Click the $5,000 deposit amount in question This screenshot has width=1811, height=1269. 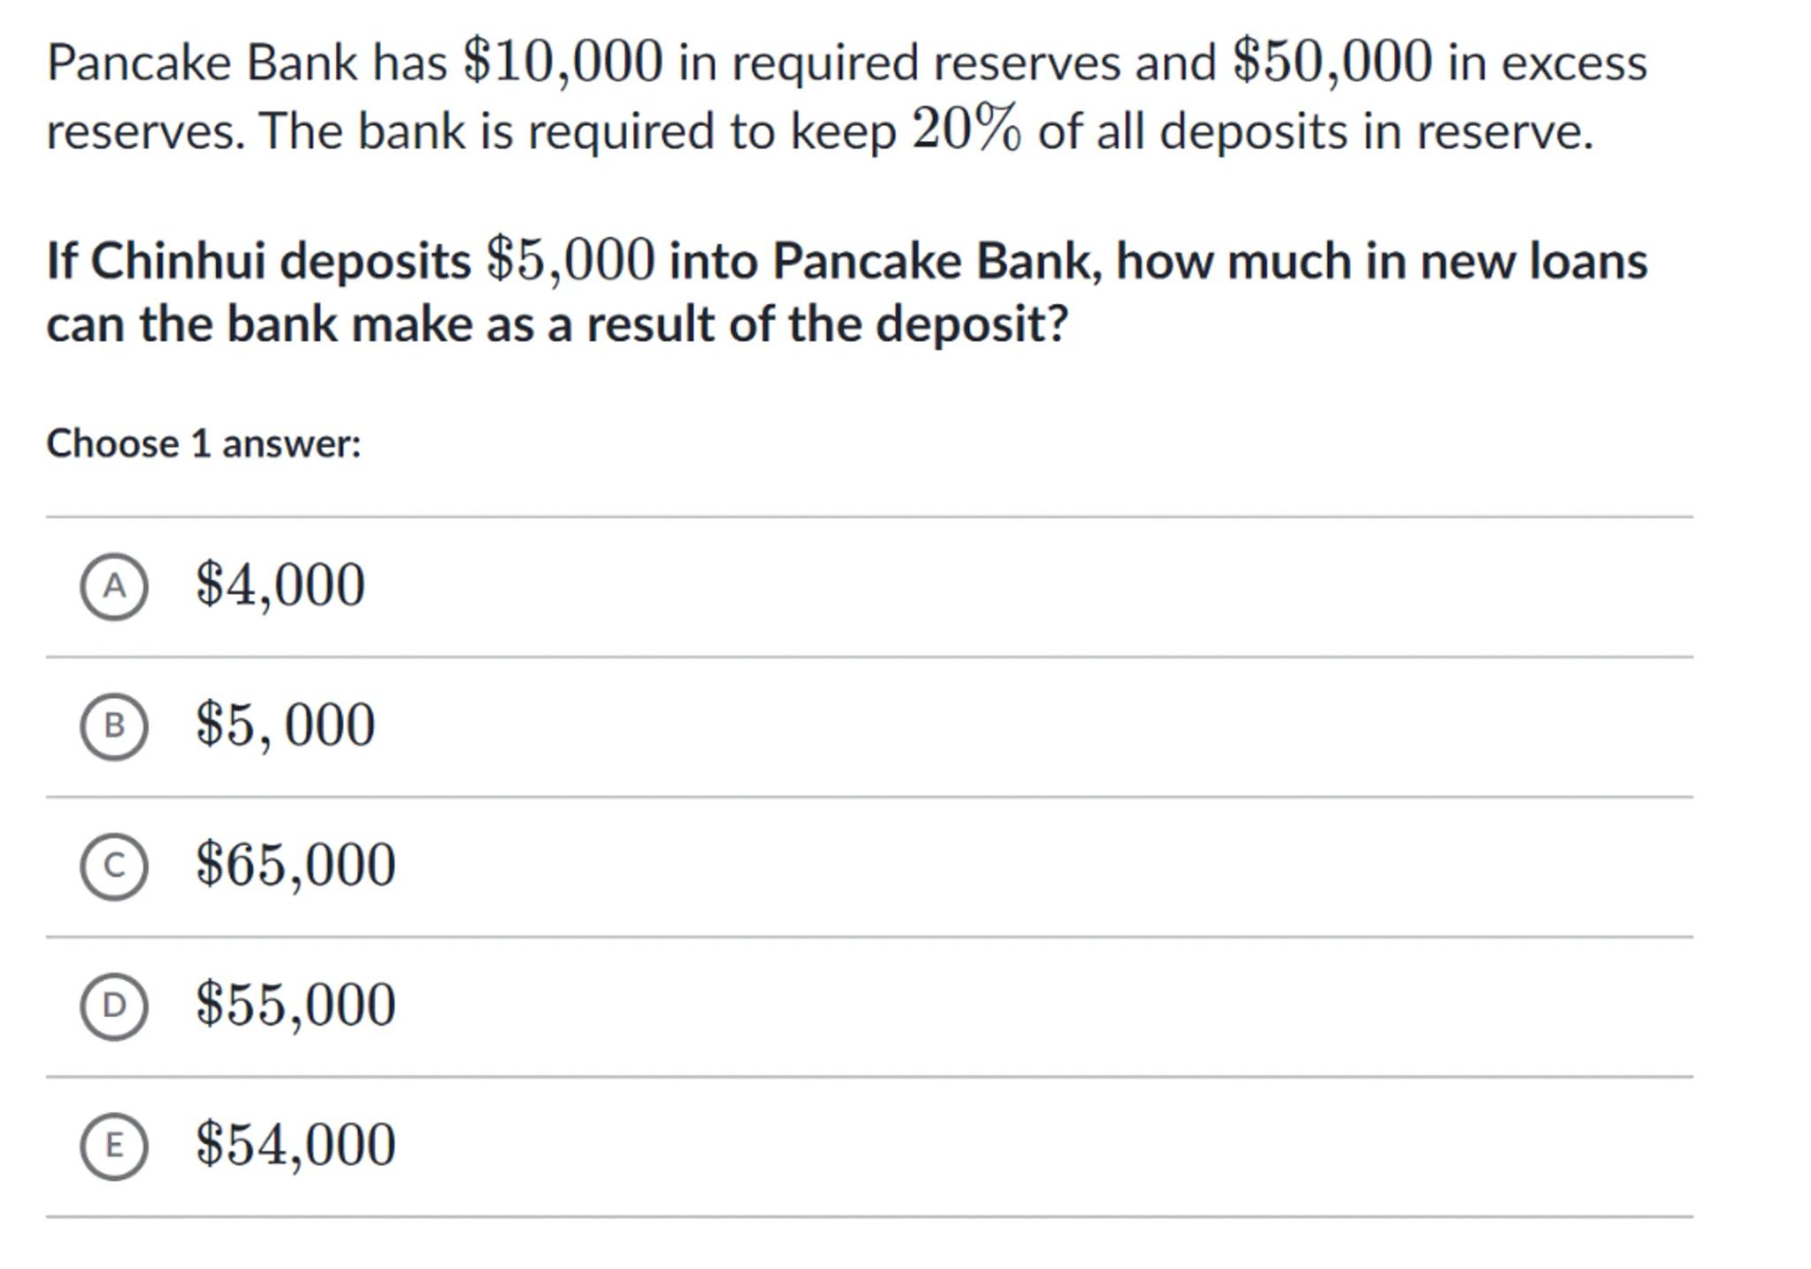(570, 261)
